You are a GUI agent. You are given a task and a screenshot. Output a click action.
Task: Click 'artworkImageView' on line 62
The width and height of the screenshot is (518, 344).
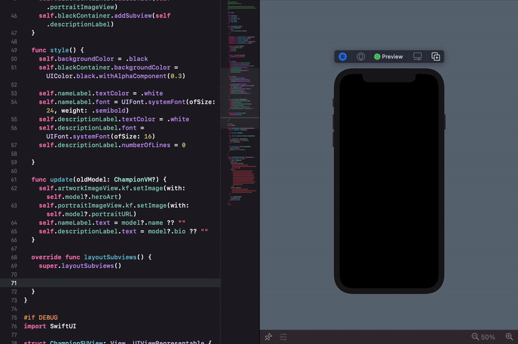pyautogui.click(x=87, y=189)
